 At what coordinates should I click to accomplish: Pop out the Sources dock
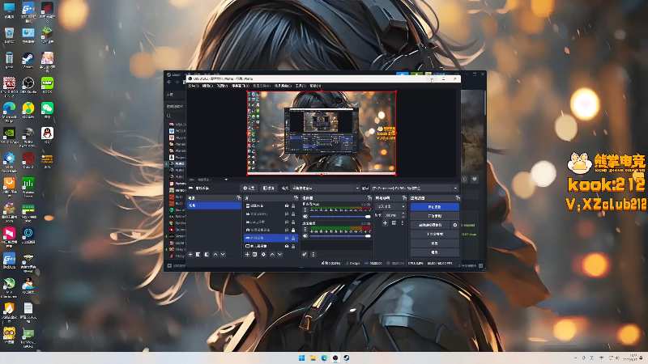point(296,198)
